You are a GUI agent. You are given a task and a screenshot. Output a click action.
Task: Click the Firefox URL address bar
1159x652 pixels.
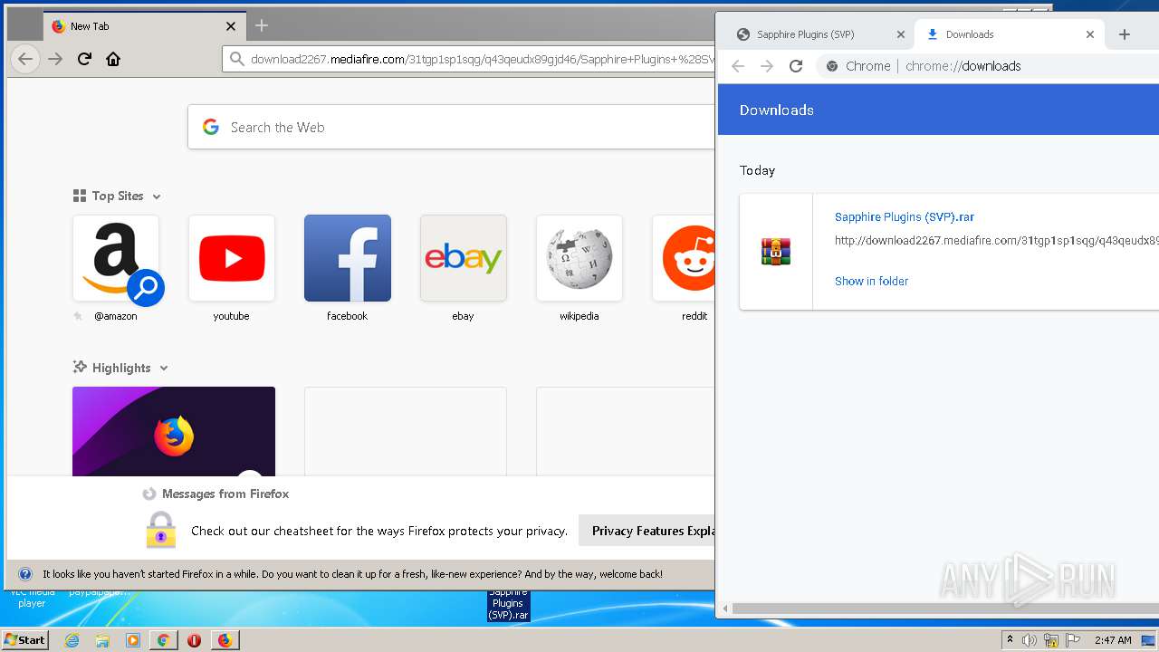[x=469, y=59]
